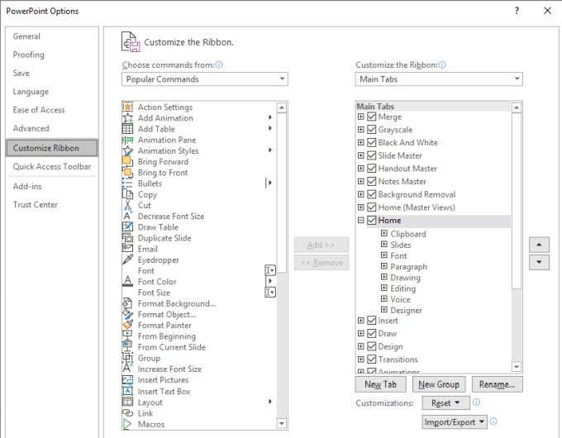Image resolution: width=562 pixels, height=438 pixels.
Task: Select the Email command icon
Action: click(x=127, y=249)
